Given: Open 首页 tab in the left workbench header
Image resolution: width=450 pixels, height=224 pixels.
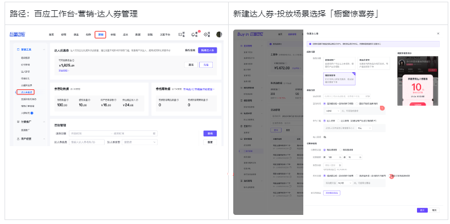Looking at the screenshot, I should (x=51, y=35).
